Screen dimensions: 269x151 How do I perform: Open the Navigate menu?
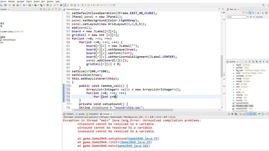tap(21, 1)
